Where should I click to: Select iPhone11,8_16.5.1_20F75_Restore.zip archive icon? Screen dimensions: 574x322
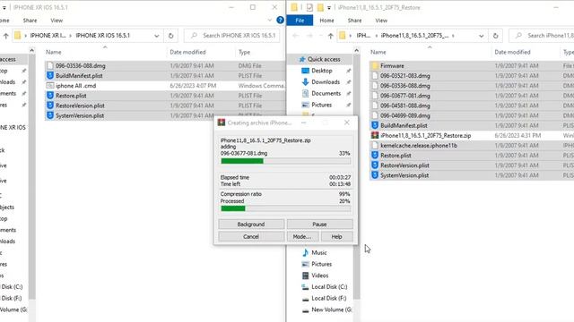(375, 135)
